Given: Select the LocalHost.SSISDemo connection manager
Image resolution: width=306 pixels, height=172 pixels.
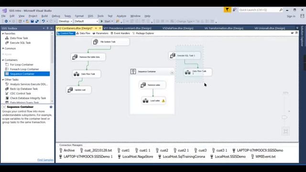Looking at the screenshot, I should pyautogui.click(x=228, y=157).
